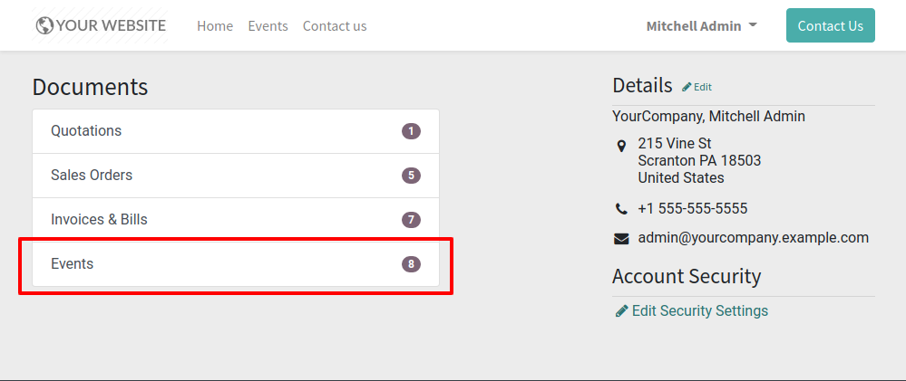This screenshot has height=381, width=906.
Task: Click the phone icon
Action: [621, 209]
